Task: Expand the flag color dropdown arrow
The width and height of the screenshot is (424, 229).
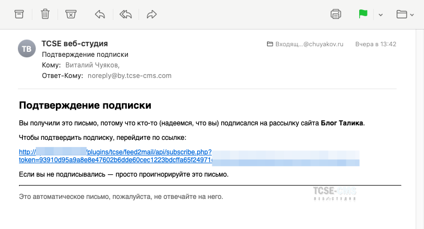Action: point(380,14)
